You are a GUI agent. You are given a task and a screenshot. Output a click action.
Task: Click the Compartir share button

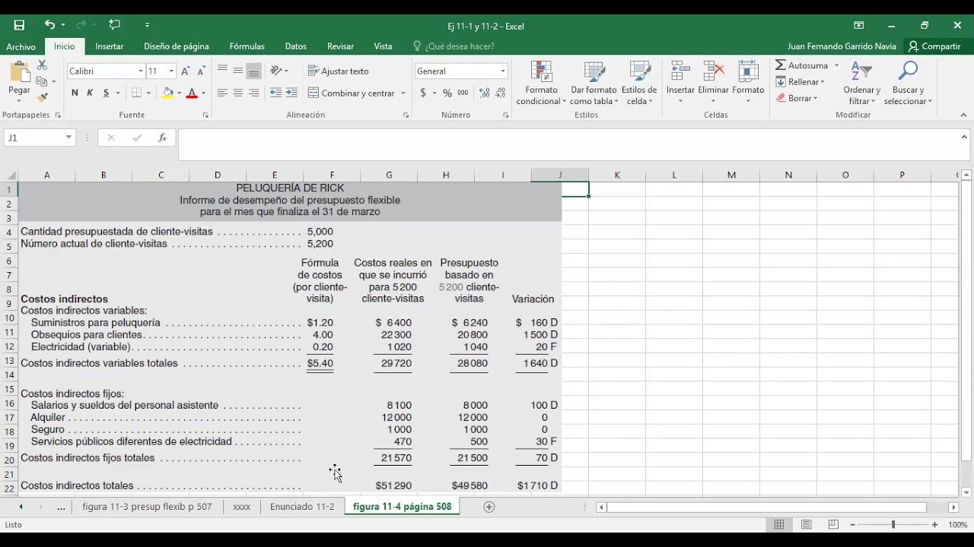click(x=934, y=46)
